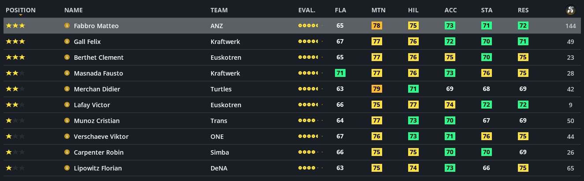Click Masnada's green 71 FLA value
This screenshot has width=584, height=181.
340,73
